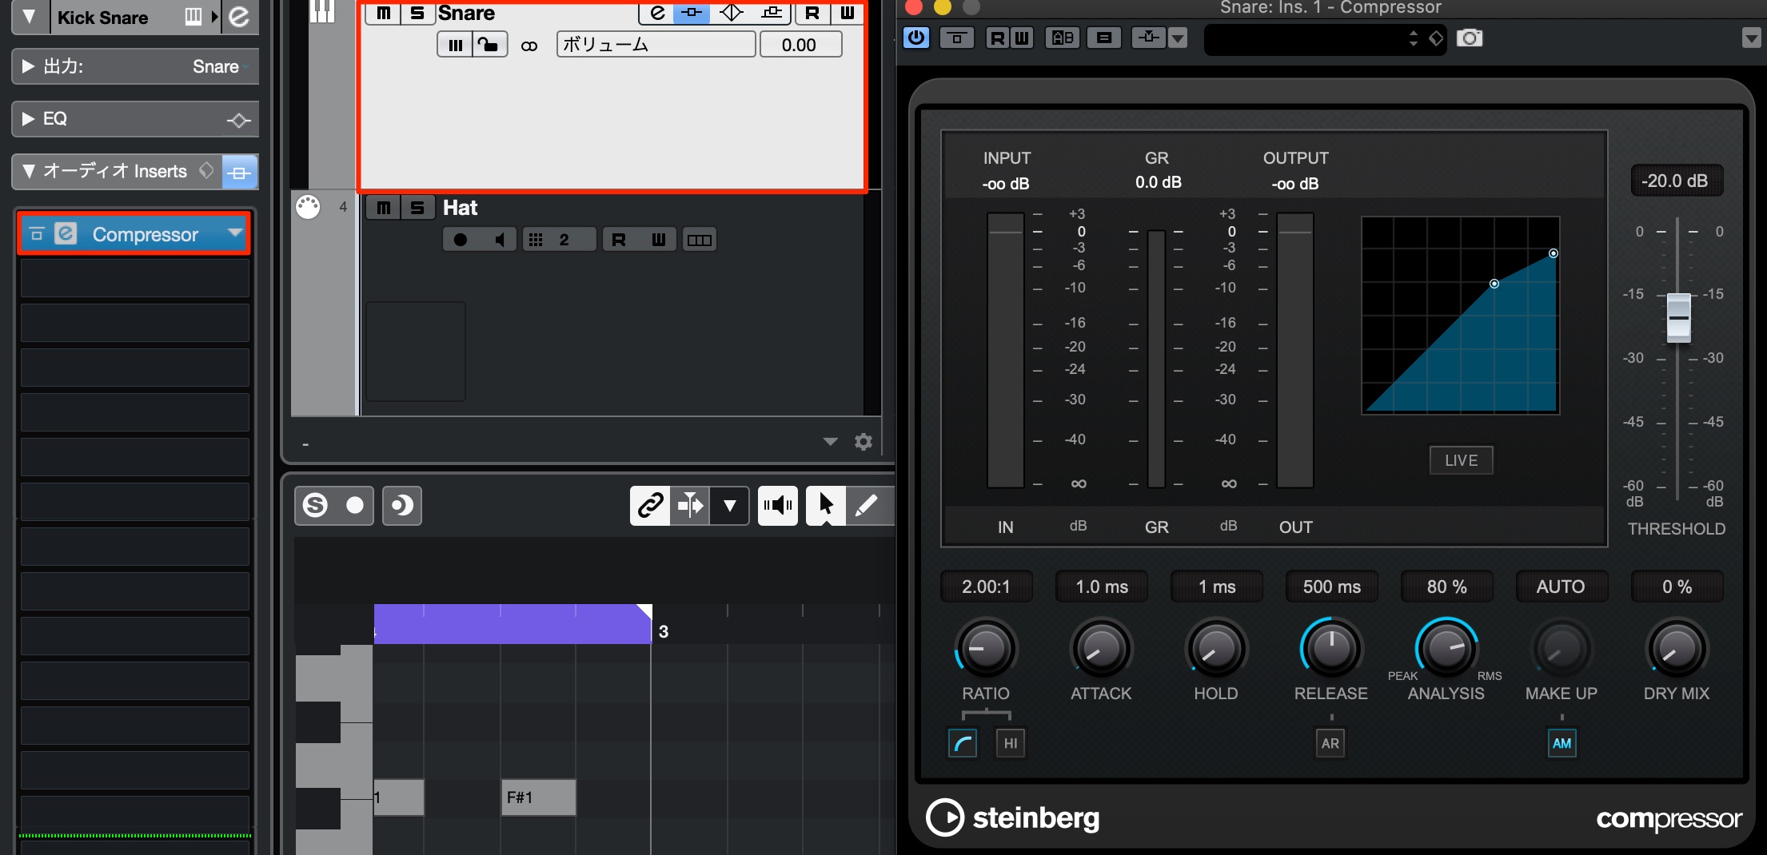Mute the Hat track
1767x855 pixels.
click(x=383, y=208)
